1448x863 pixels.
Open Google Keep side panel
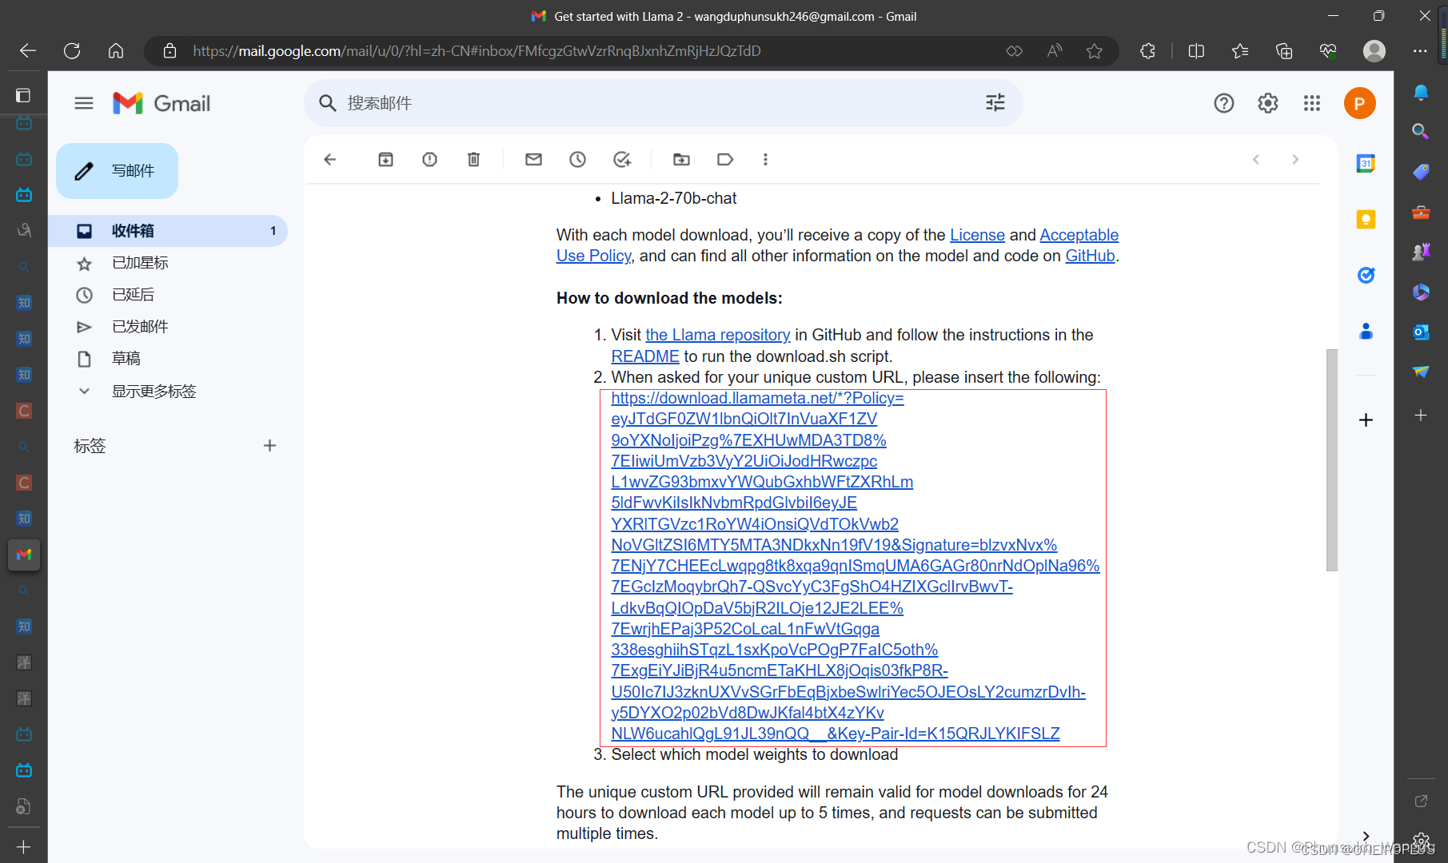(x=1366, y=220)
